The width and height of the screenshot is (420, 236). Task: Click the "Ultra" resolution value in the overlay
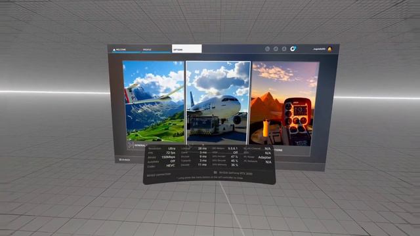pos(171,149)
